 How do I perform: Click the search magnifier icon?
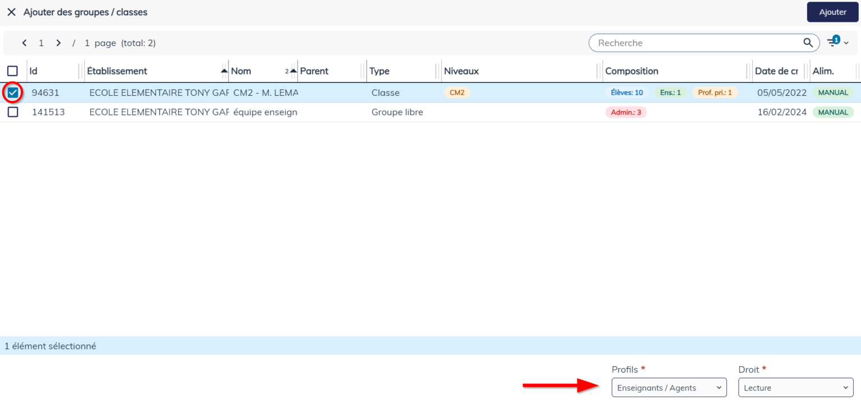tap(808, 43)
